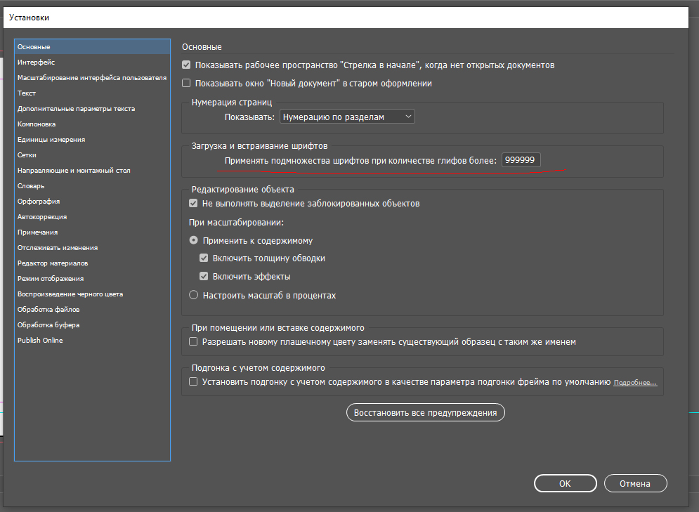
Task: Enable Разрешать новому плашечному цвету заменять образец
Action: pyautogui.click(x=193, y=342)
